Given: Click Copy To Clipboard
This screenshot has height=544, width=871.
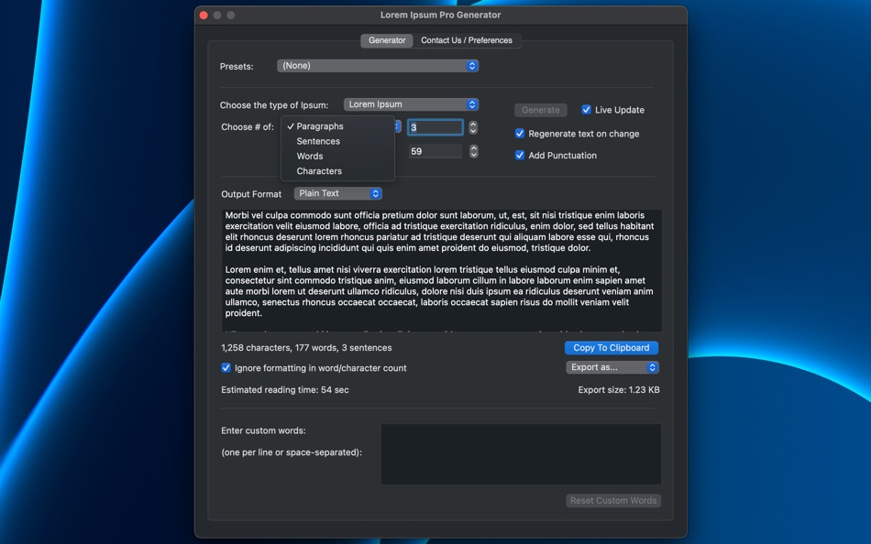Looking at the screenshot, I should click(x=612, y=347).
